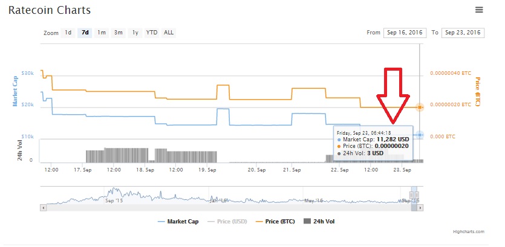Open the chart context hamburger menu
The image size is (505, 247).
[x=479, y=10]
